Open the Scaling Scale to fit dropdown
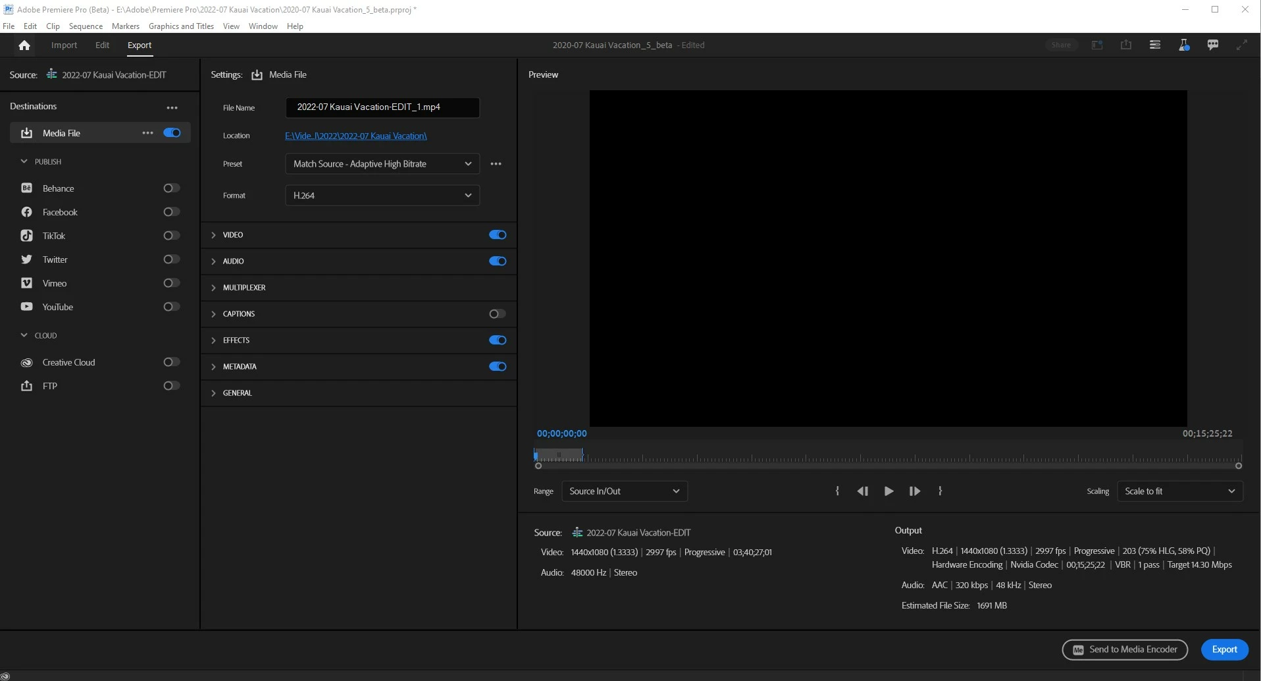 (x=1180, y=491)
